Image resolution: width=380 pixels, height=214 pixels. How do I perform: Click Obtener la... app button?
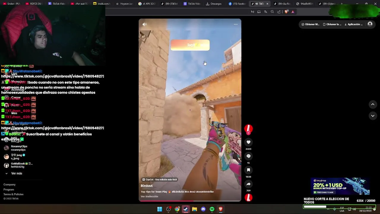tap(332, 24)
